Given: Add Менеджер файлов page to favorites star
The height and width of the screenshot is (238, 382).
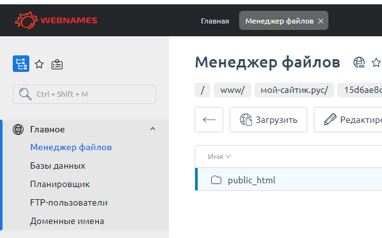Looking at the screenshot, I should (x=376, y=62).
